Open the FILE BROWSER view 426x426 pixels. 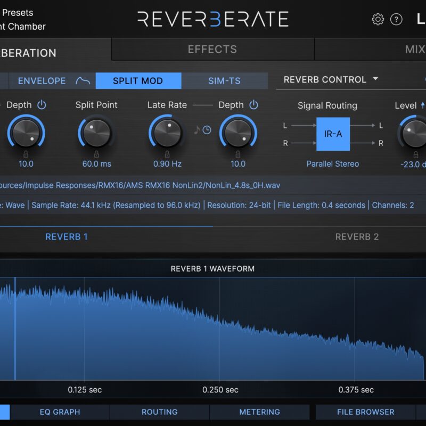tap(366, 412)
